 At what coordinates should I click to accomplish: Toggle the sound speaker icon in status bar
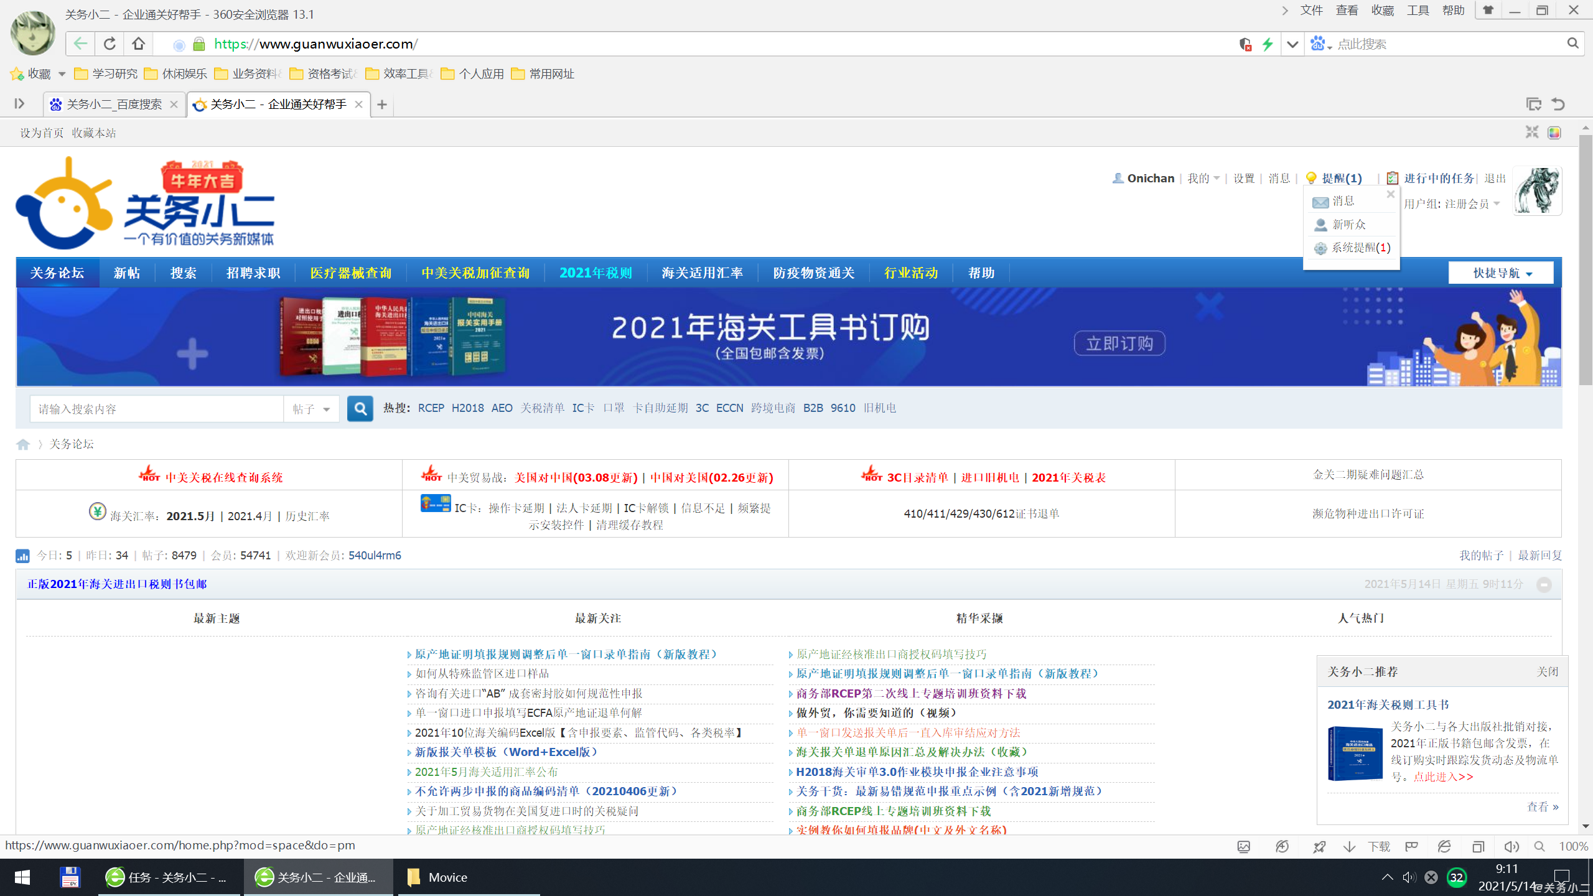[x=1511, y=847]
